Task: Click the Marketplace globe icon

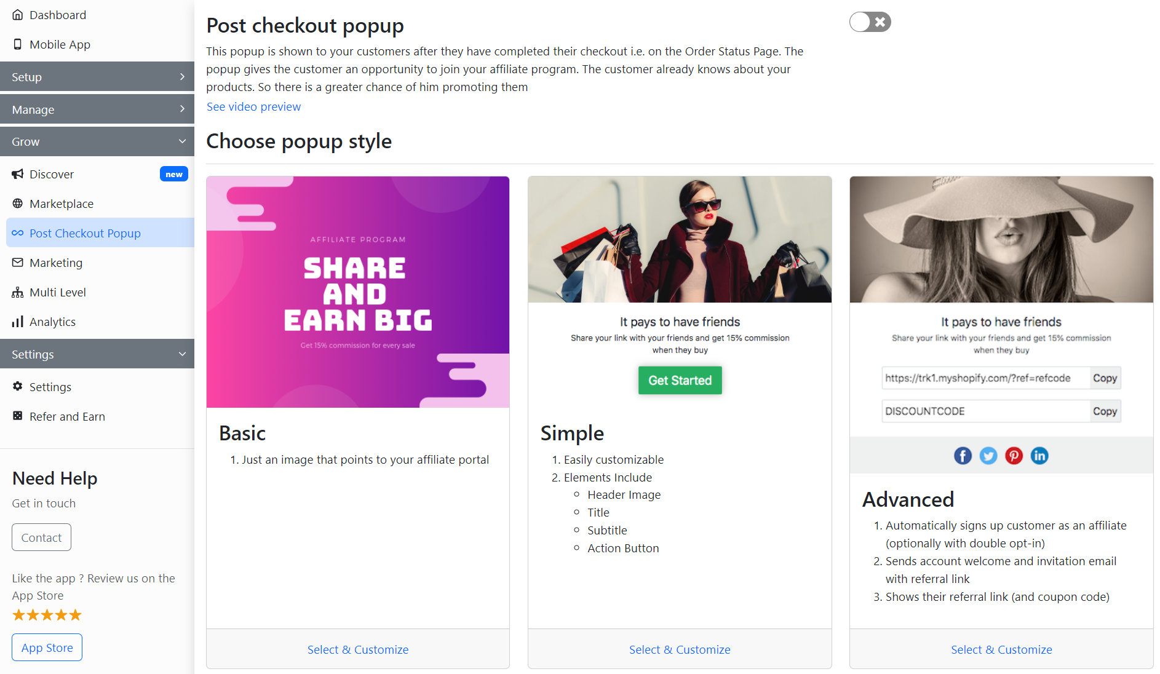Action: (18, 204)
